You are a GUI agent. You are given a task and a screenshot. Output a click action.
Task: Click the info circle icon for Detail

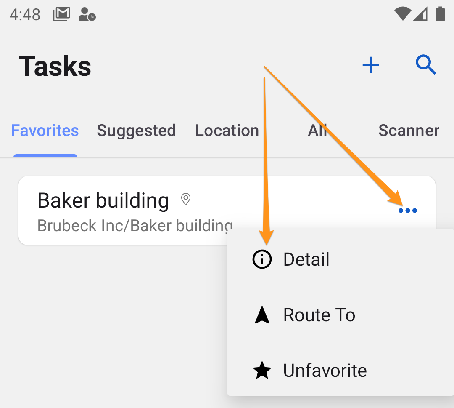(x=262, y=259)
